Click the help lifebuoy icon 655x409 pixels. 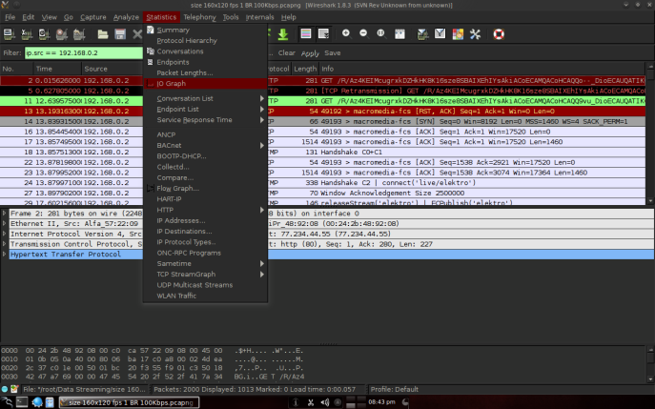[499, 33]
